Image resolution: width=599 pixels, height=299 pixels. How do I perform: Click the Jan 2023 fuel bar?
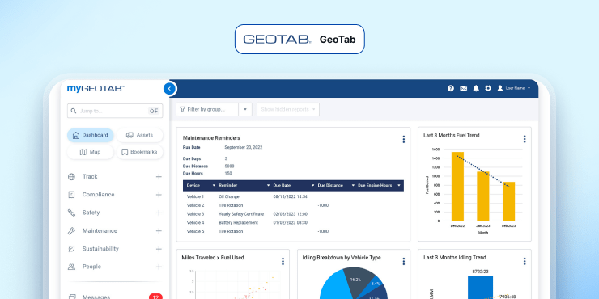point(483,196)
